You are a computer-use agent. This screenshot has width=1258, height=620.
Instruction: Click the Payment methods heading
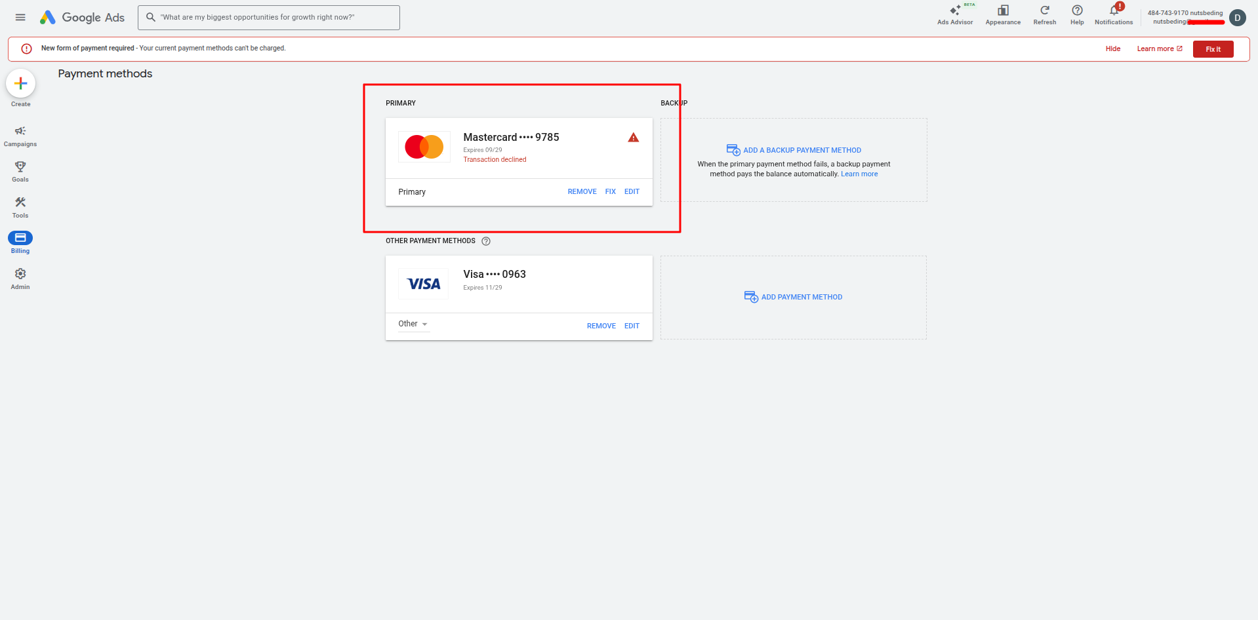click(105, 73)
